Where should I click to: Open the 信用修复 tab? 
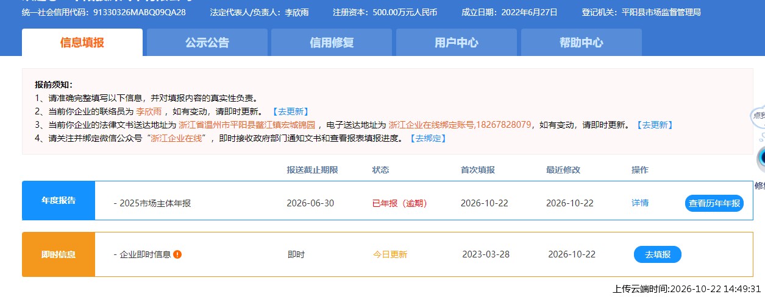pos(332,43)
